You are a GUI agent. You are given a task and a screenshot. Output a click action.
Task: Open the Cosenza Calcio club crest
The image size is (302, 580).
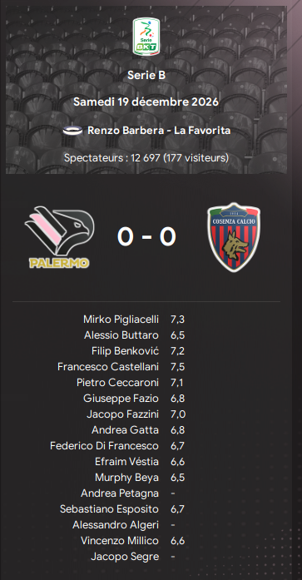pos(234,237)
